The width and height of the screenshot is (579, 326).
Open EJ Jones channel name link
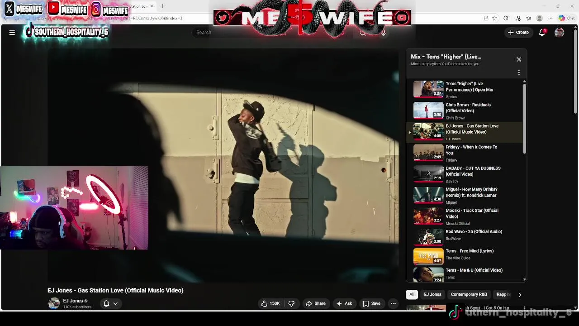[73, 301]
